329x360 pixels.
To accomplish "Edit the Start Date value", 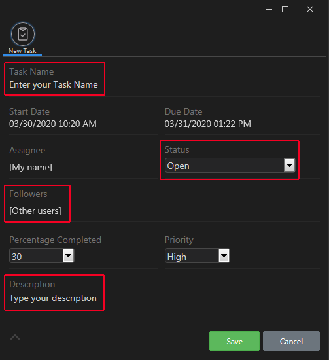I will (x=53, y=124).
